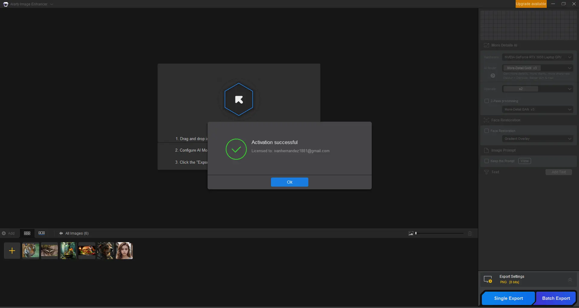Enable the Face Restoration checkbox
The height and width of the screenshot is (308, 579).
(486, 131)
